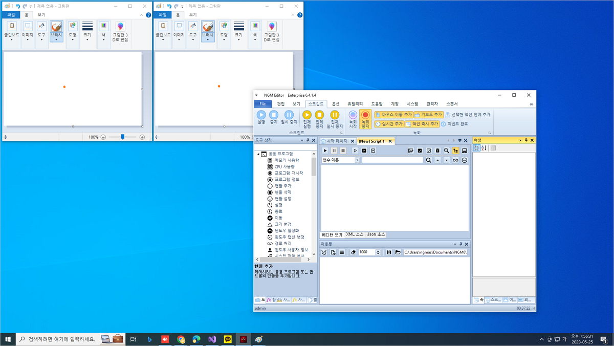
Task: Open the blue File menu in NGM Editor
Action: click(x=262, y=104)
